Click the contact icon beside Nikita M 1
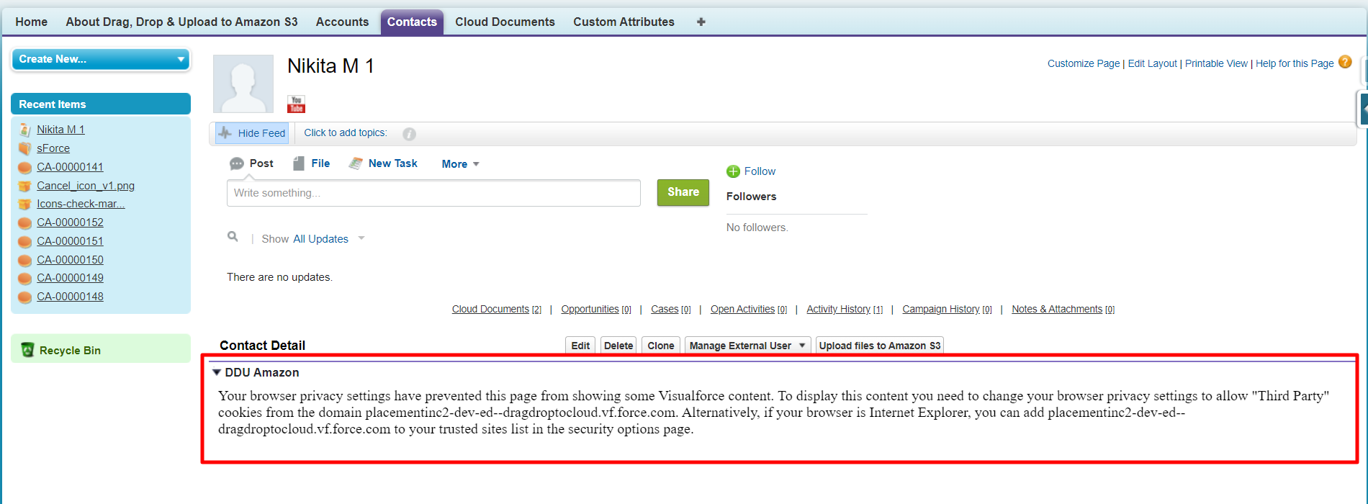Image resolution: width=1368 pixels, height=504 pixels. click(24, 130)
